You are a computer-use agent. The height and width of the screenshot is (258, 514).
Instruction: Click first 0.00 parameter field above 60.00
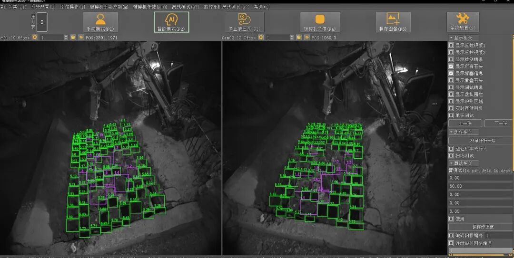tap(481, 178)
